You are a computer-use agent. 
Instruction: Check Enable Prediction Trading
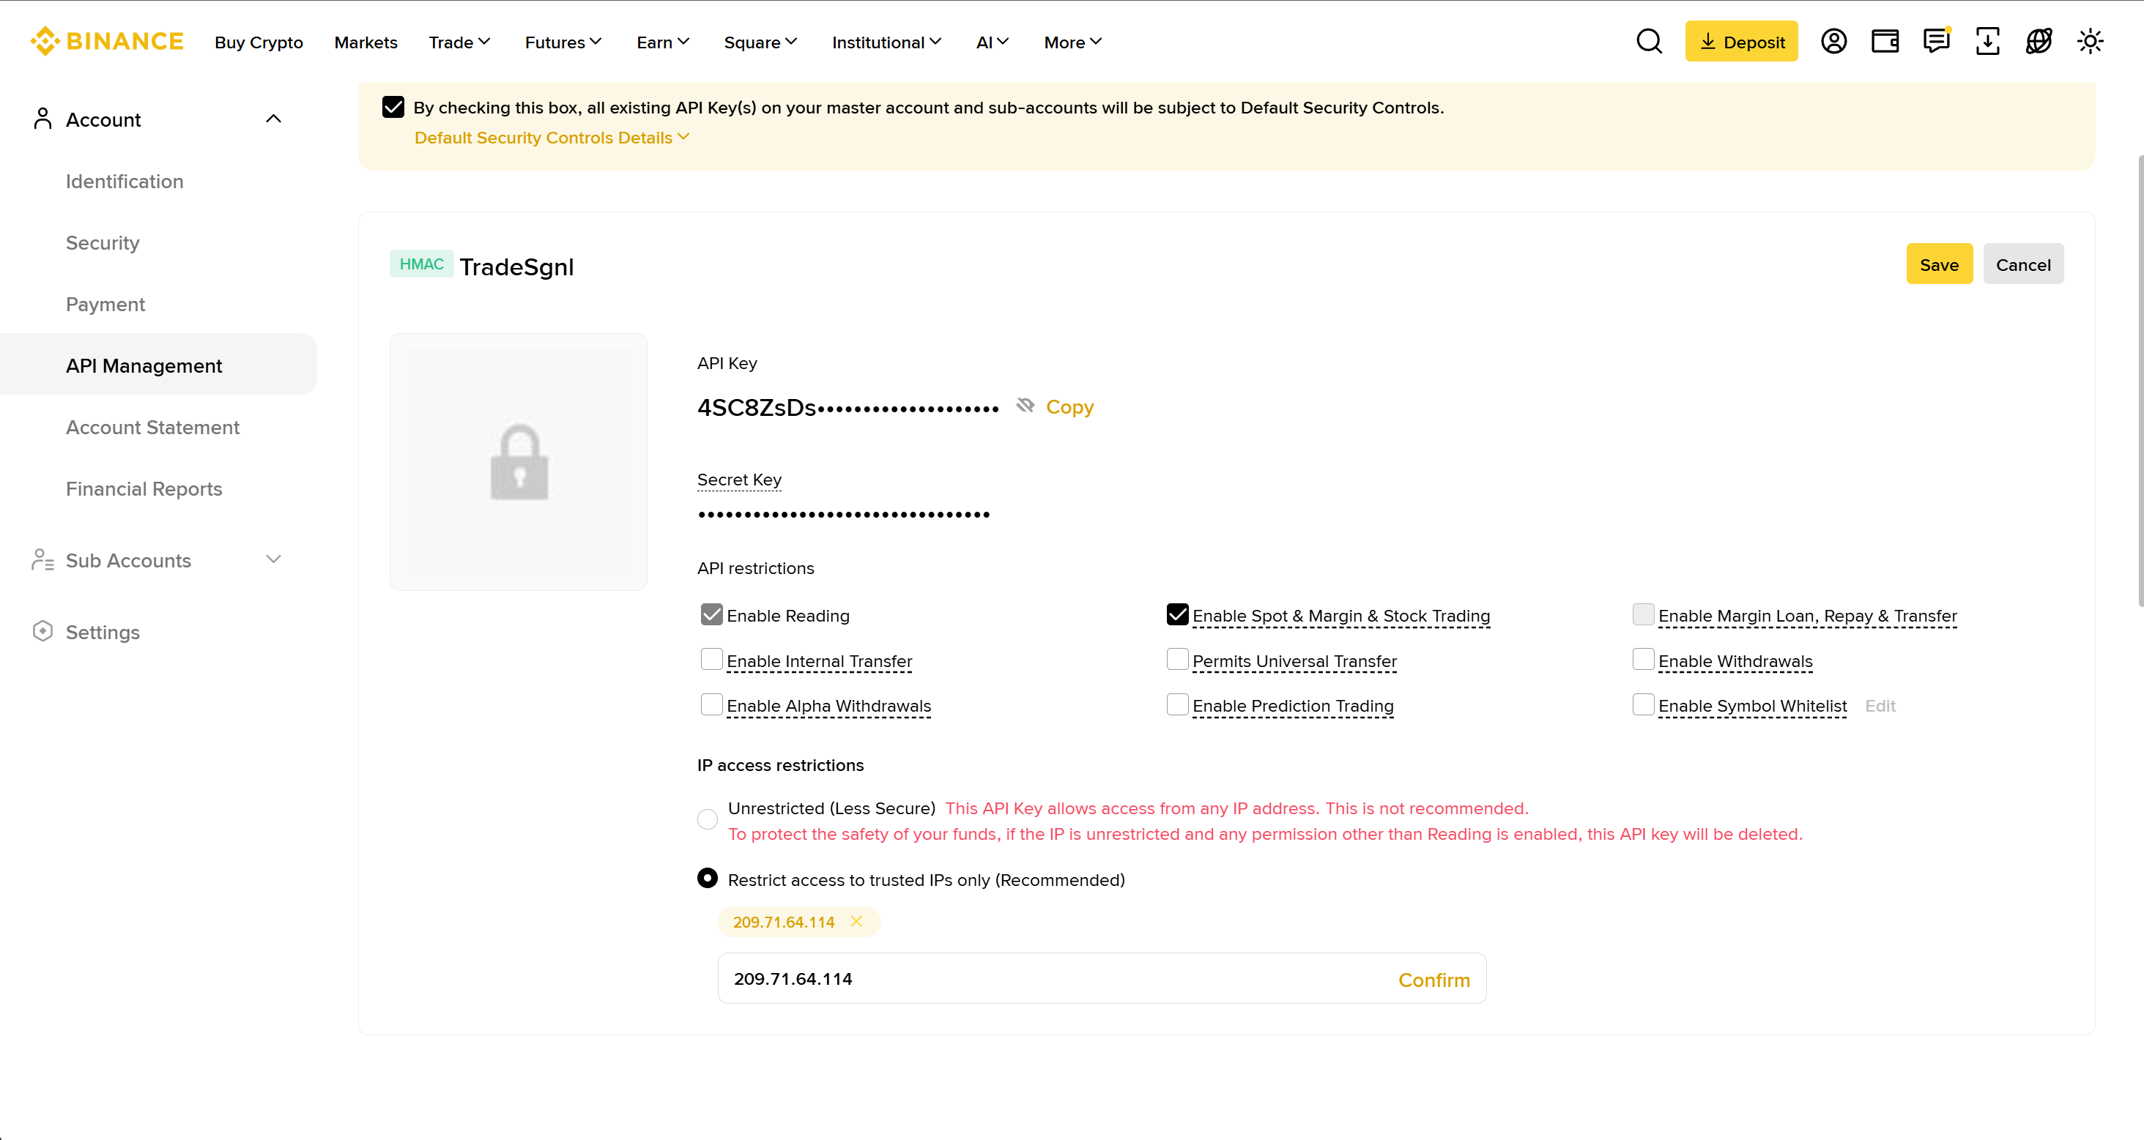tap(1177, 704)
